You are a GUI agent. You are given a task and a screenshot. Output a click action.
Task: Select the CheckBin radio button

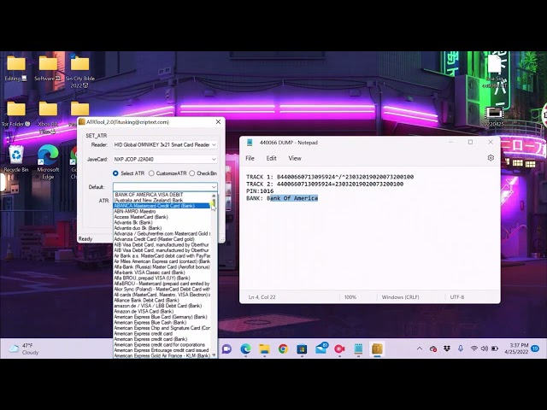(x=191, y=173)
